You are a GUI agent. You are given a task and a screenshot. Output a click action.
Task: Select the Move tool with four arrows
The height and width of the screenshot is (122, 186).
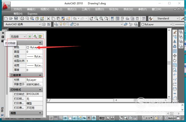175,56
